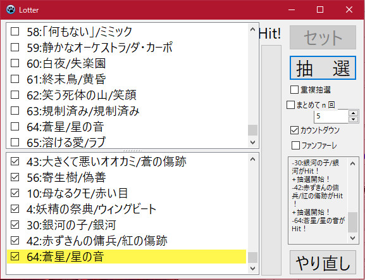Select text 59:静かなオーケストラ/ダ・カーポ
The width and height of the screenshot is (365, 280).
(99, 48)
